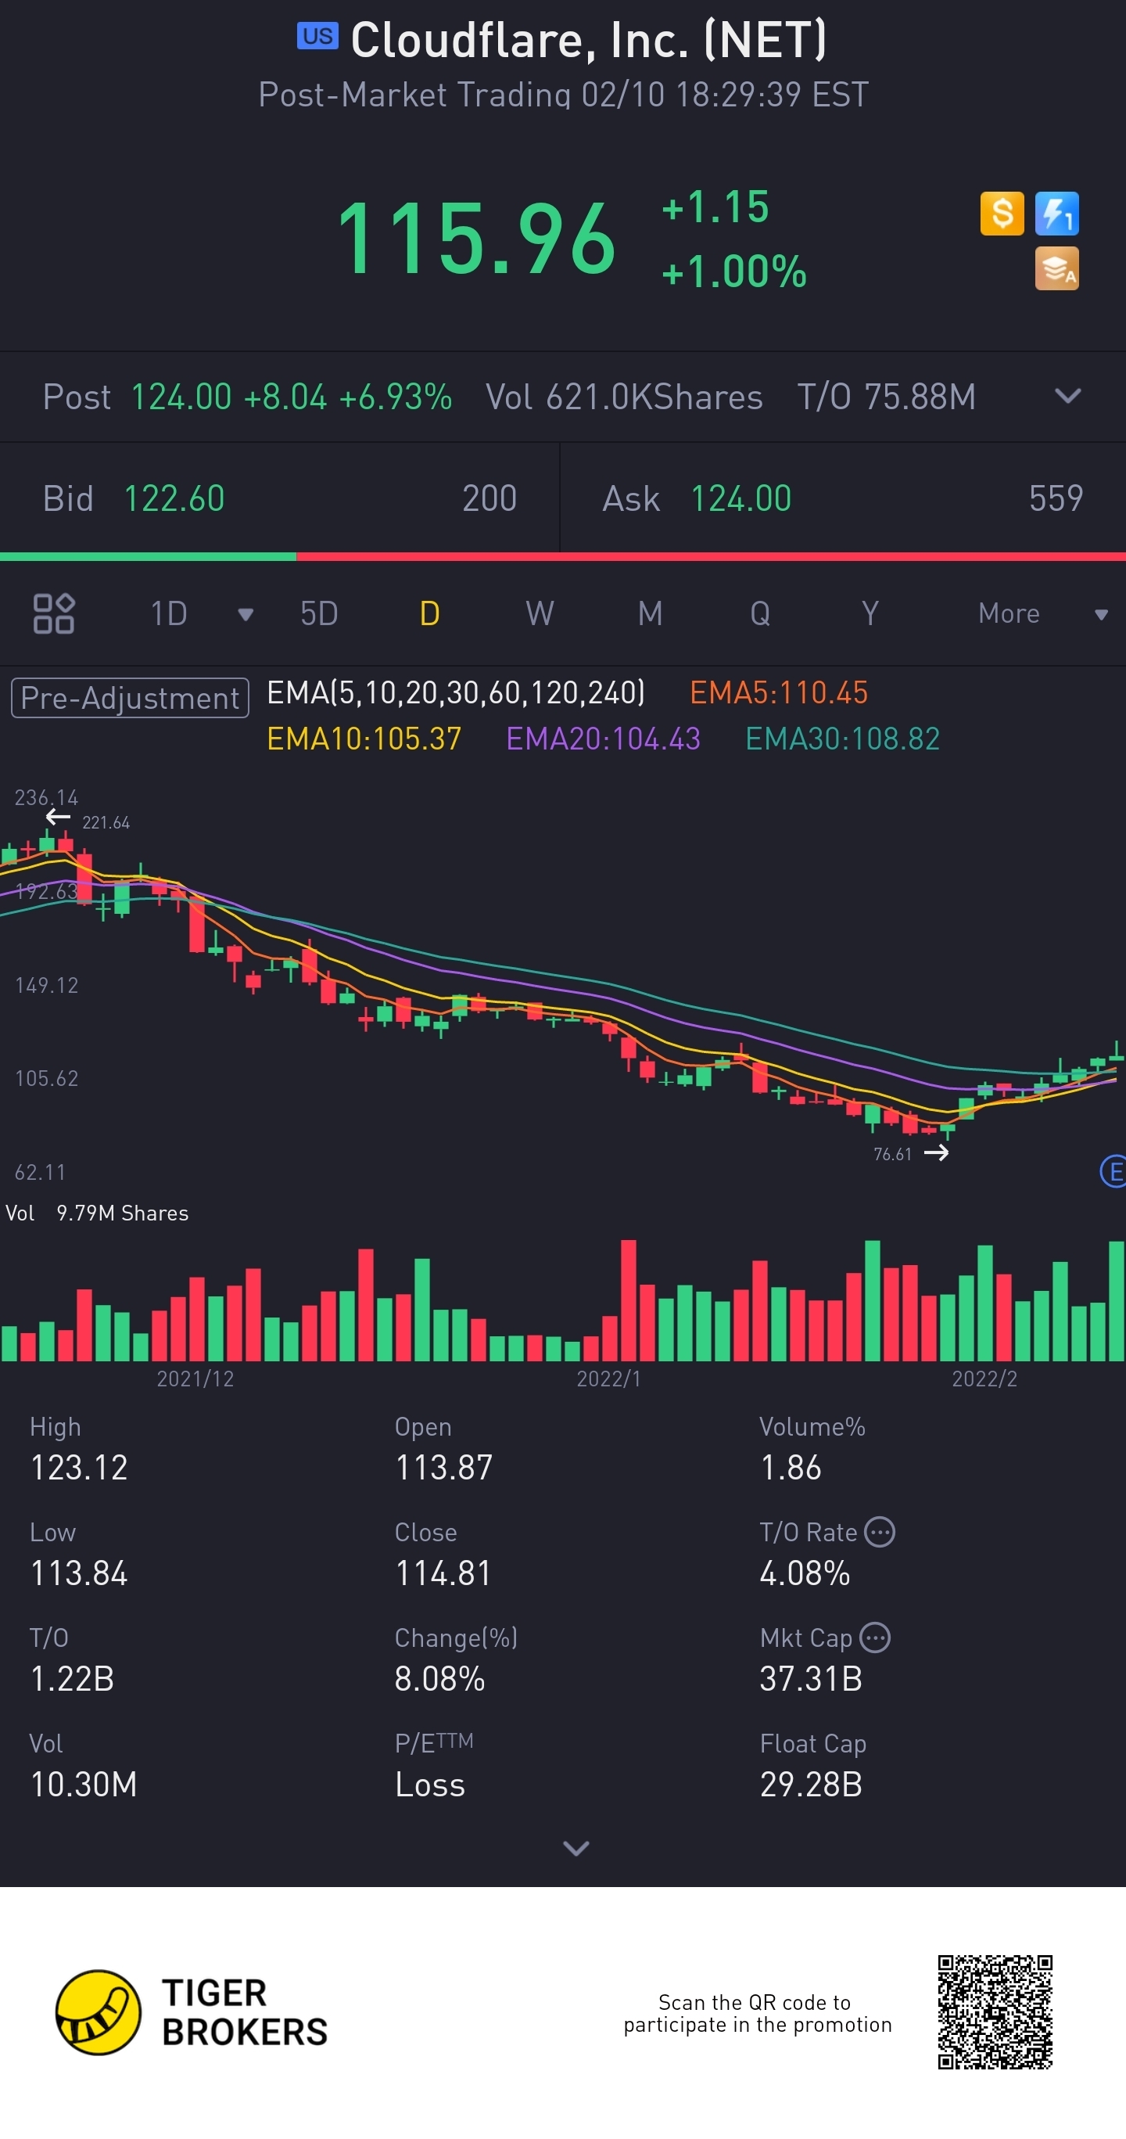Open the 1D interval dropdown
Screen dimensions: 1126x2139
click(244, 614)
